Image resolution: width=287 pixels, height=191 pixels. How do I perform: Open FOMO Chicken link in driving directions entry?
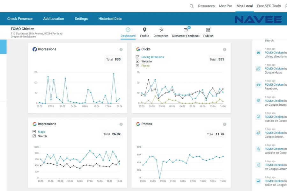[274, 53]
